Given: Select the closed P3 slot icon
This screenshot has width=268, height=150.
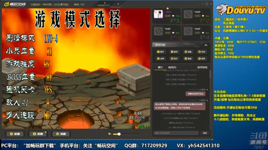Looking at the screenshot, I should point(158,31).
